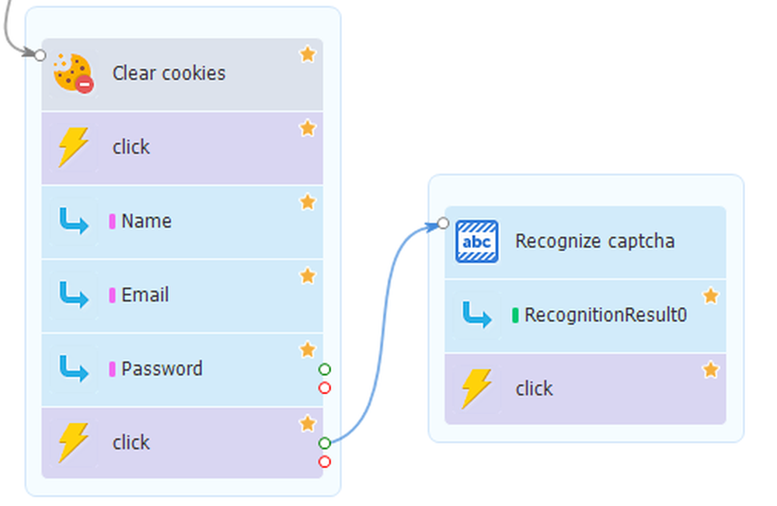Click input port of Recognize captcha block
Image resolution: width=777 pixels, height=506 pixels.
443,224
